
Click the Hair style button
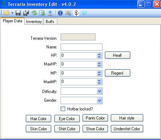[127, 118]
